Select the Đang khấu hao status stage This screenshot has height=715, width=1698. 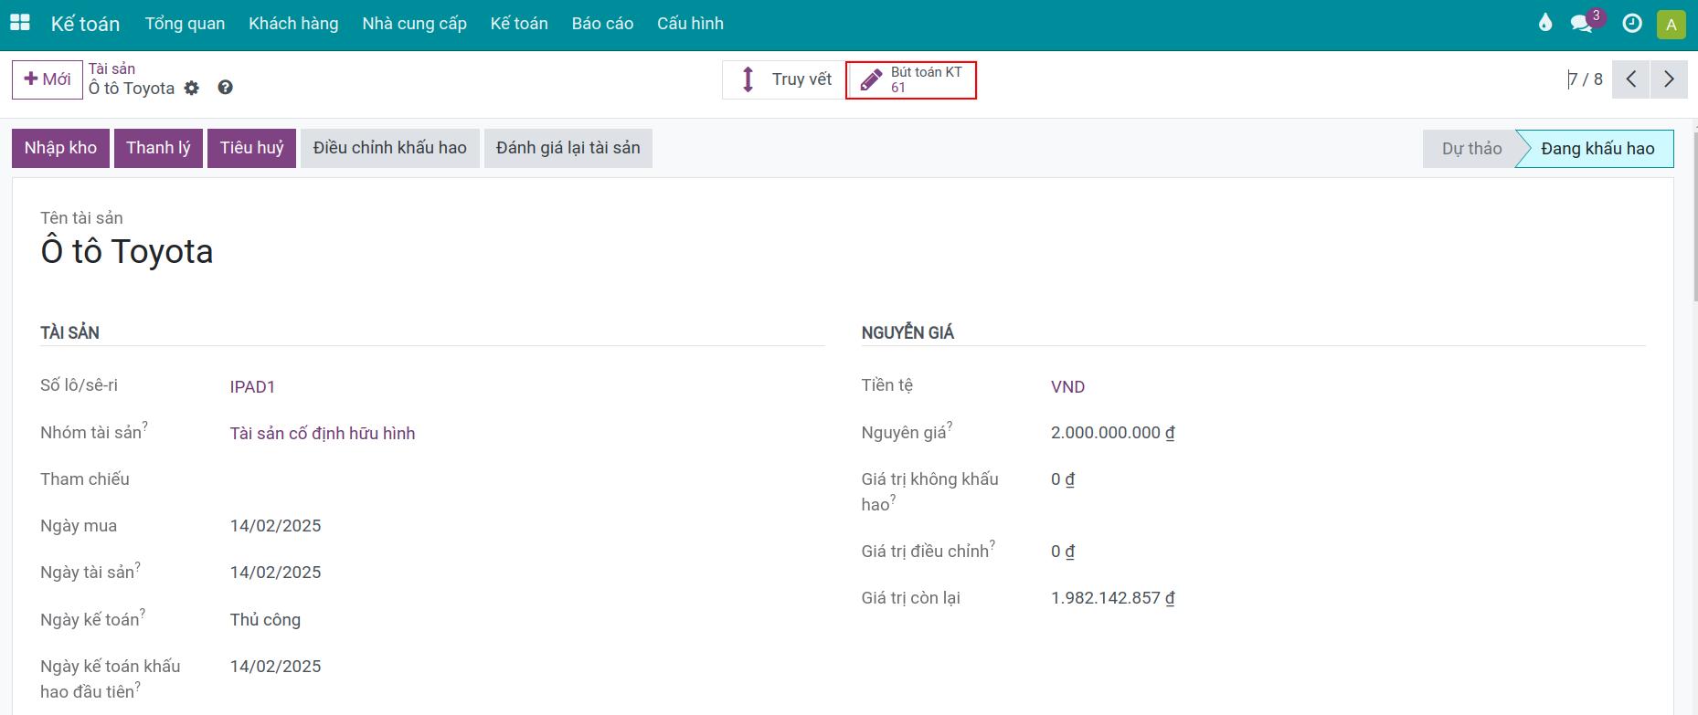coord(1597,149)
